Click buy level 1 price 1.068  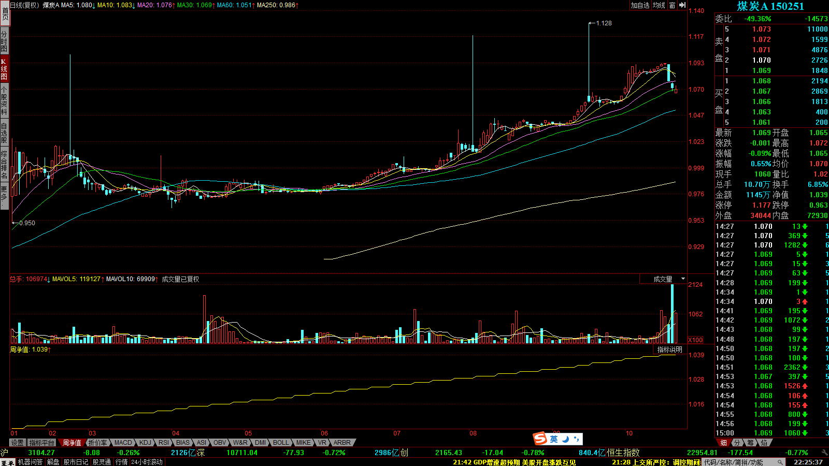coord(762,81)
